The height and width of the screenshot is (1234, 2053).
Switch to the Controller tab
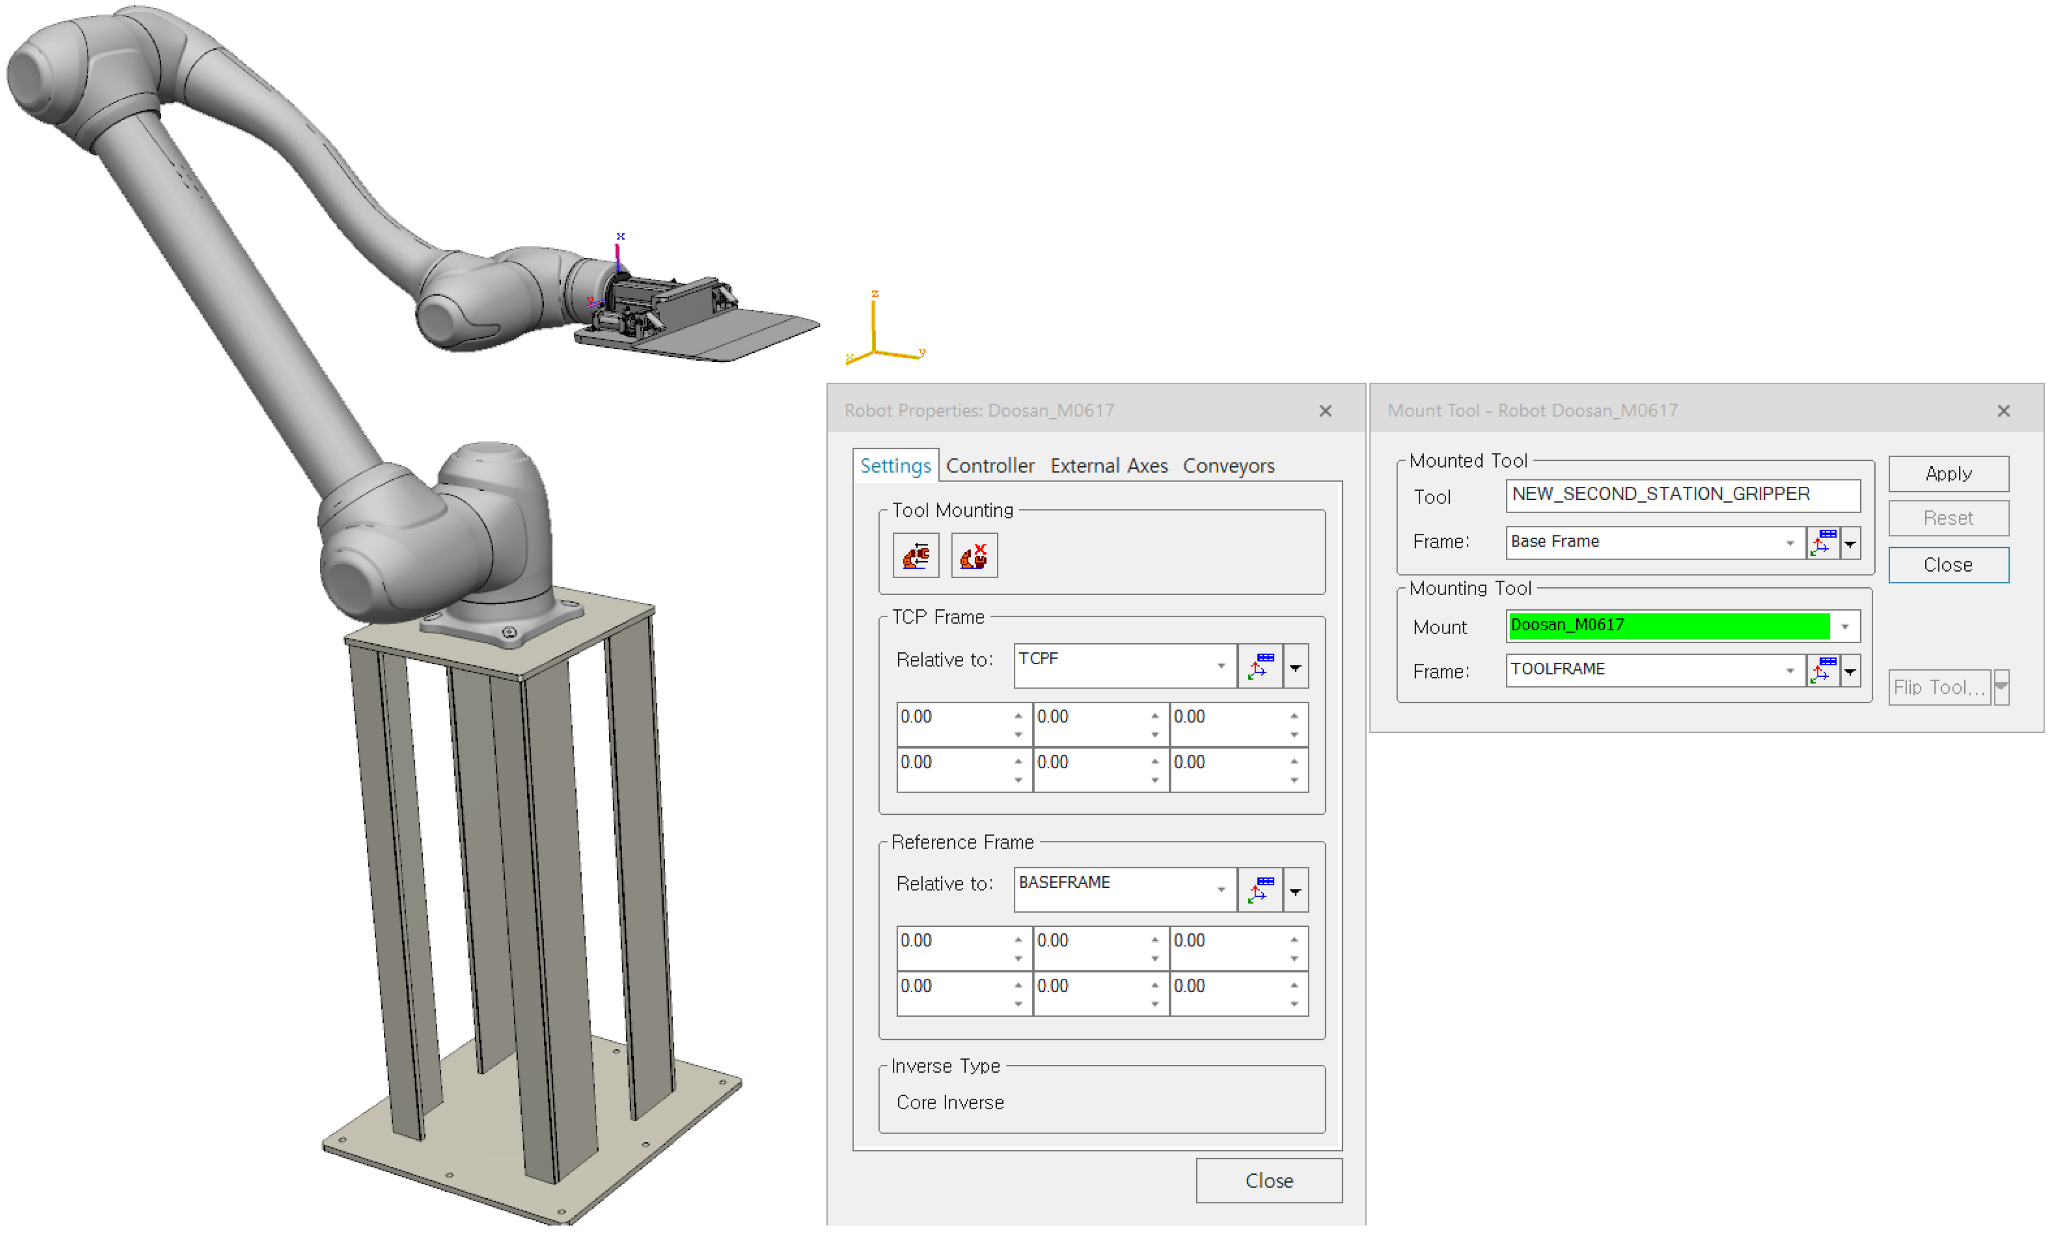pos(989,466)
